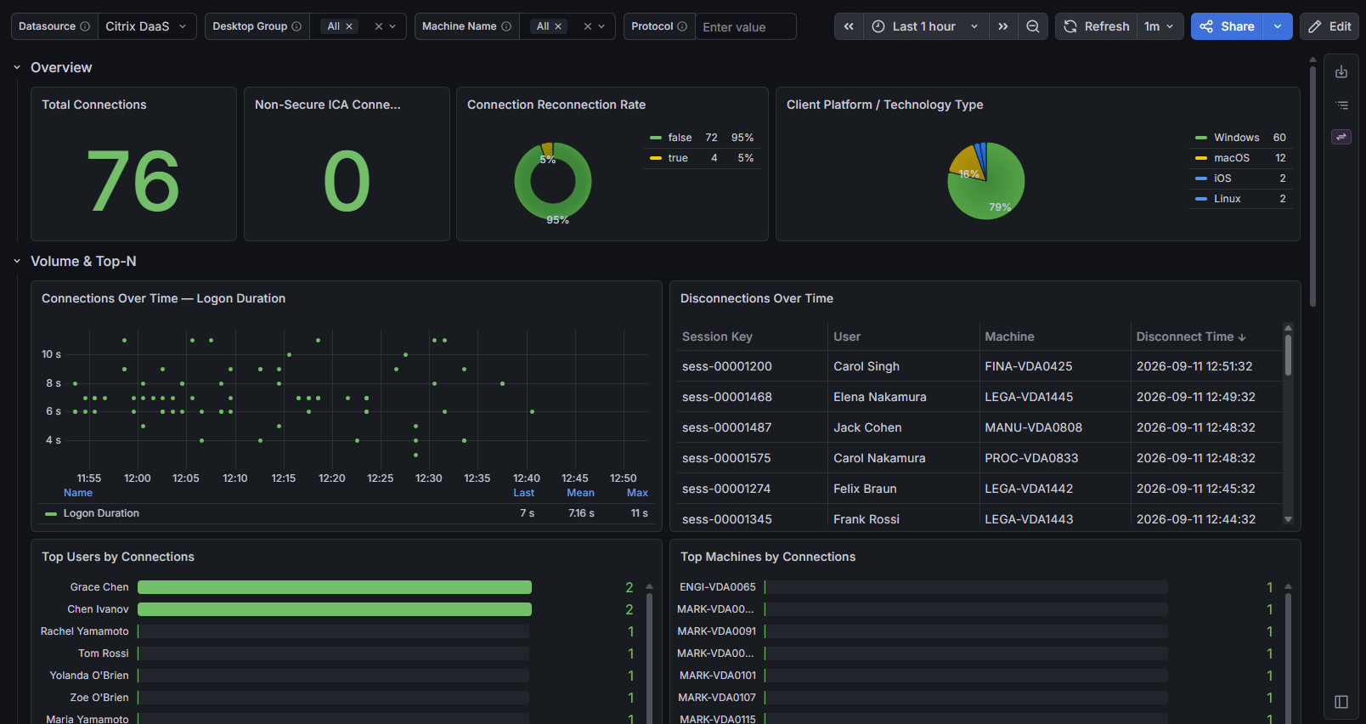The width and height of the screenshot is (1366, 724).
Task: Expand the Machine Name dropdown chevron
Action: [x=601, y=26]
